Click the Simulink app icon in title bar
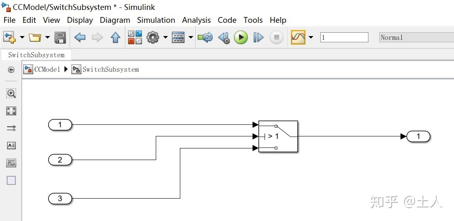This screenshot has width=454, height=221. click(6, 7)
